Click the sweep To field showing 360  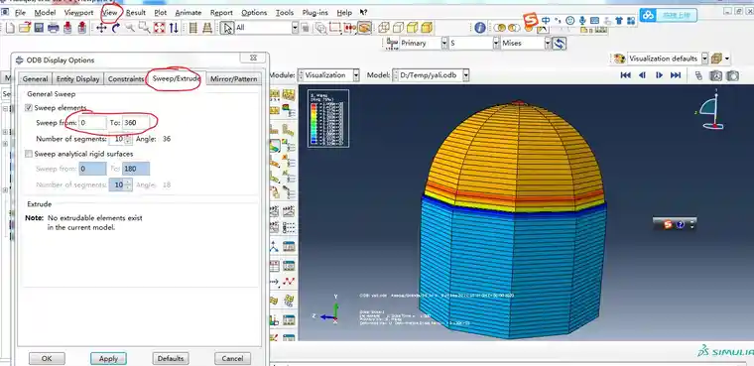click(136, 123)
